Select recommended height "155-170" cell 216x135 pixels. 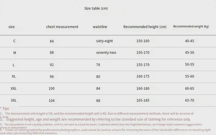point(143,65)
